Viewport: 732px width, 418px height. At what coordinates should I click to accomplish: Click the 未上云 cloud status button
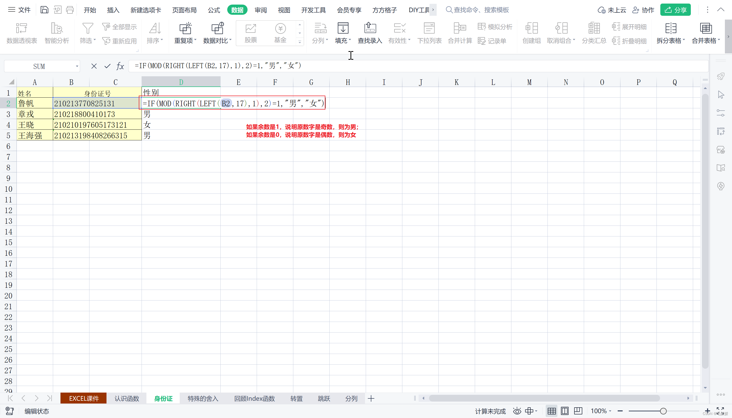click(612, 10)
